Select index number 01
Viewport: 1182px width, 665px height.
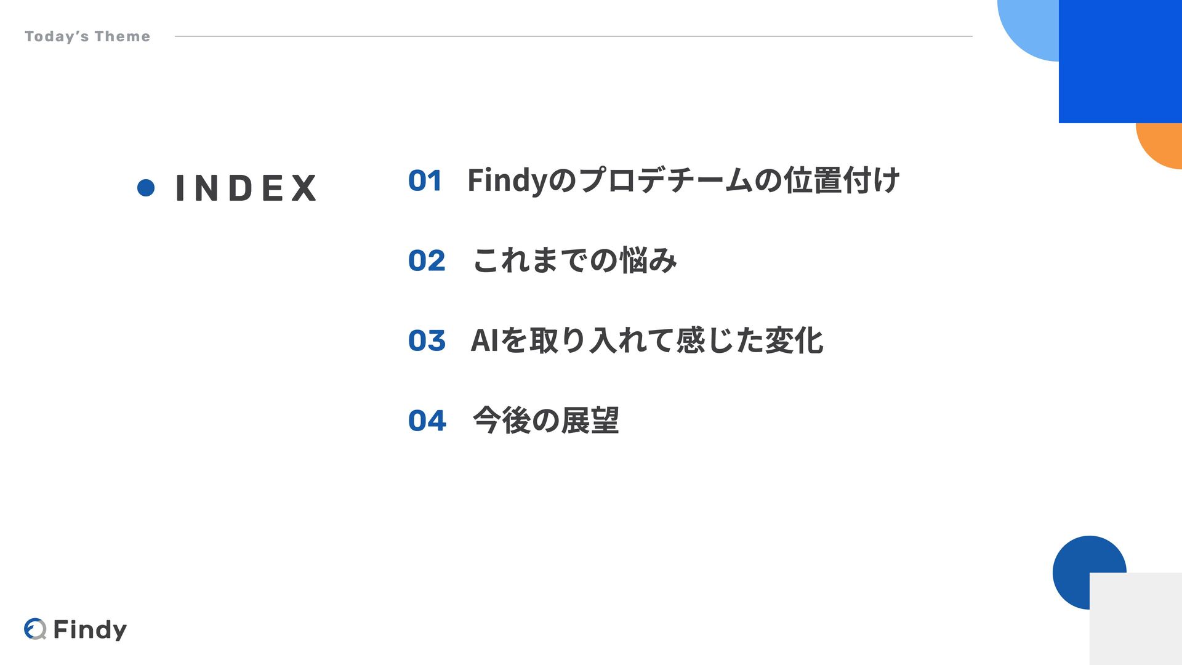point(425,181)
